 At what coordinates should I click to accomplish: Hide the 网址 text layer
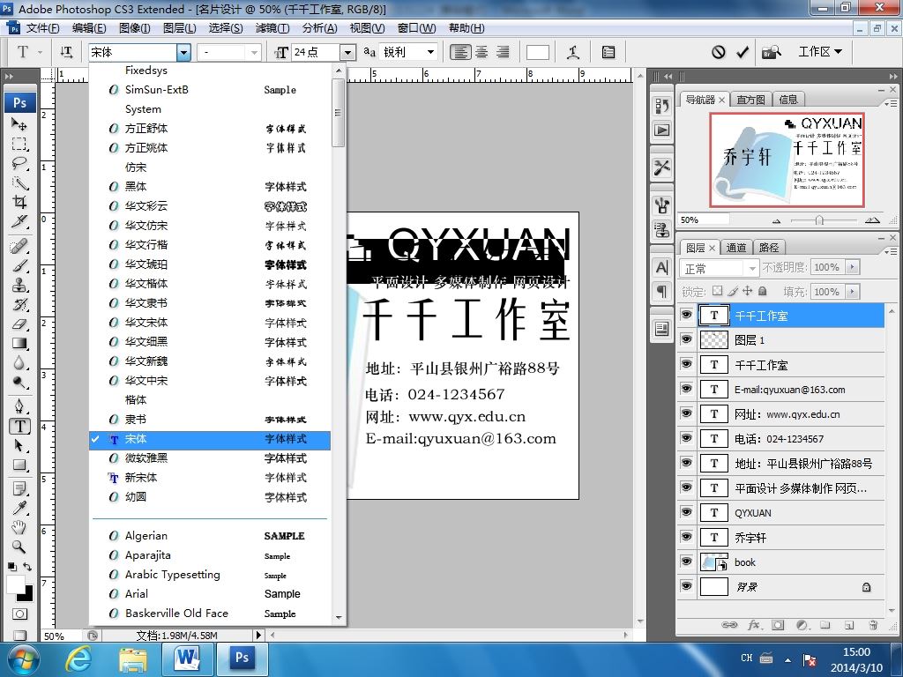(x=686, y=413)
